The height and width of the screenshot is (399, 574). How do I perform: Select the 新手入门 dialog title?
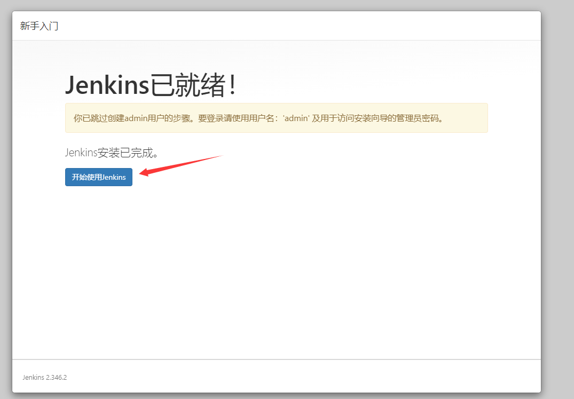pos(39,26)
